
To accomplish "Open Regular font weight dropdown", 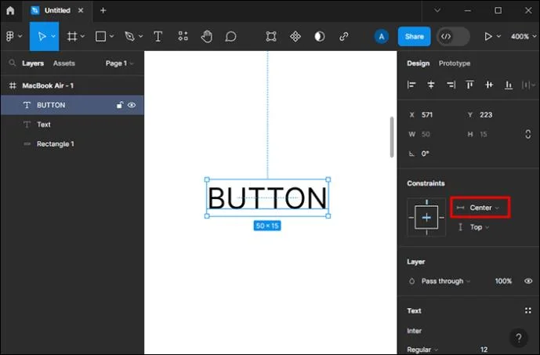I will tap(422, 350).
